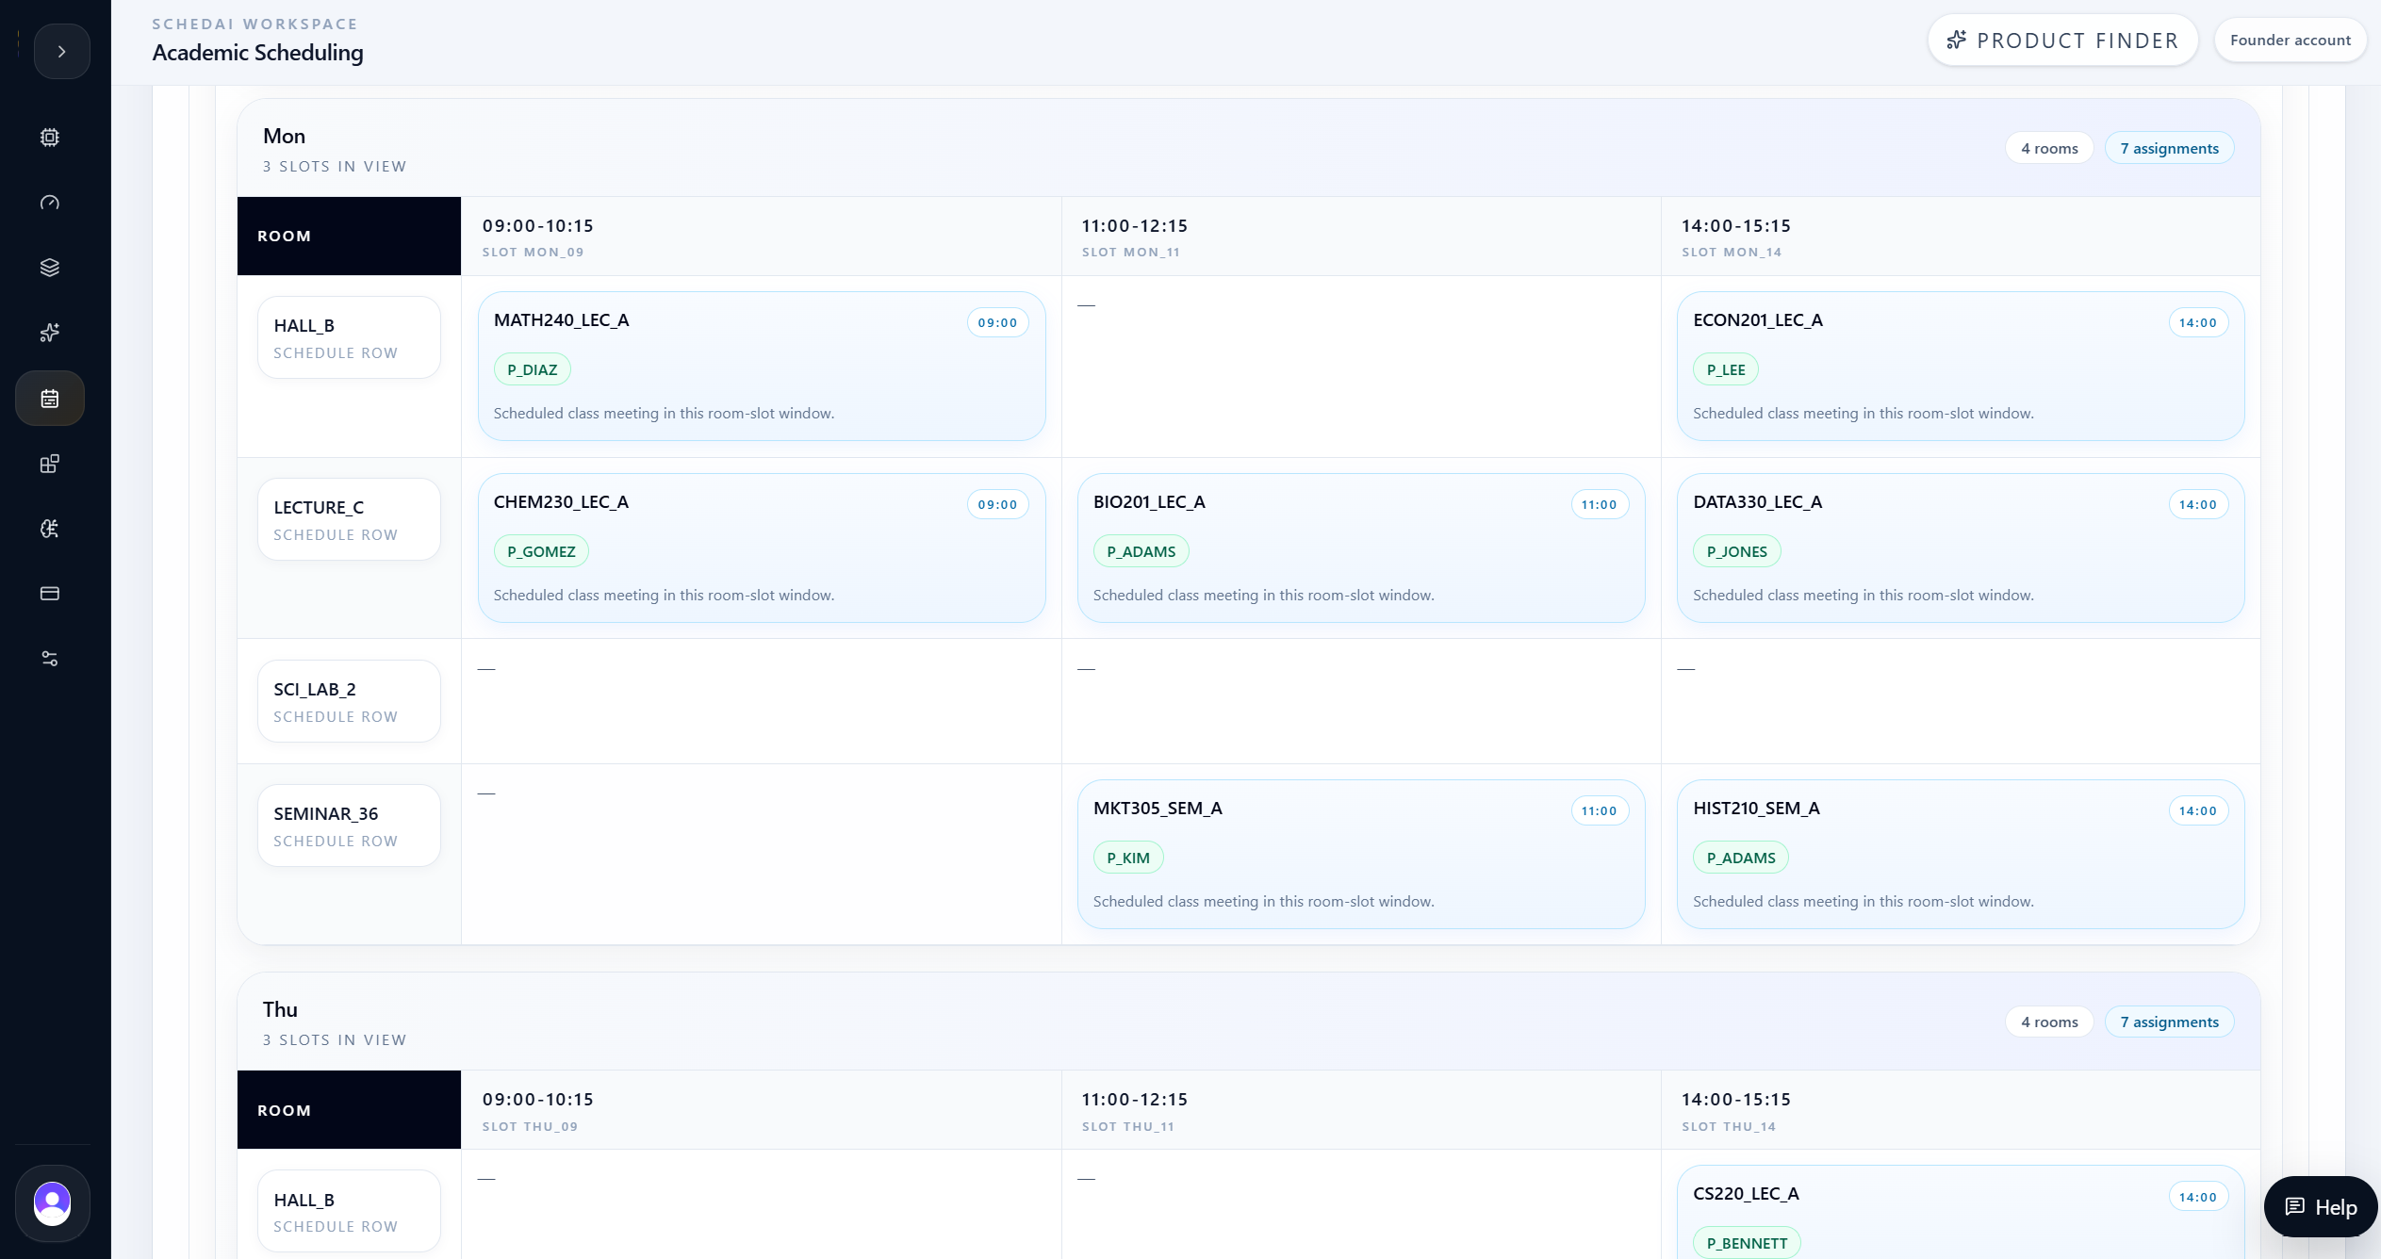Click the Monday 09:00-10:15 slot header
The width and height of the screenshot is (2381, 1259).
point(761,237)
